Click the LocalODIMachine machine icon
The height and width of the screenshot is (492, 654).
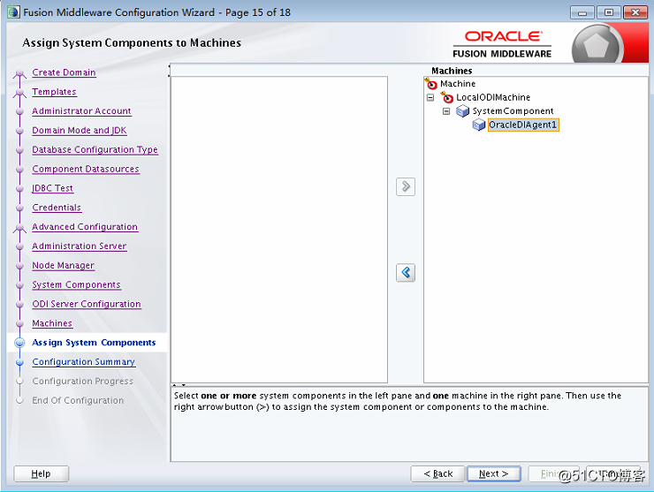click(446, 97)
